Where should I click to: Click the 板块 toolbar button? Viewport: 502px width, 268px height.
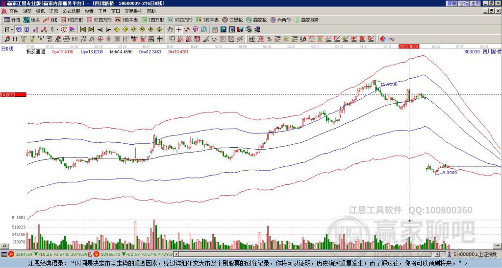click(x=31, y=20)
